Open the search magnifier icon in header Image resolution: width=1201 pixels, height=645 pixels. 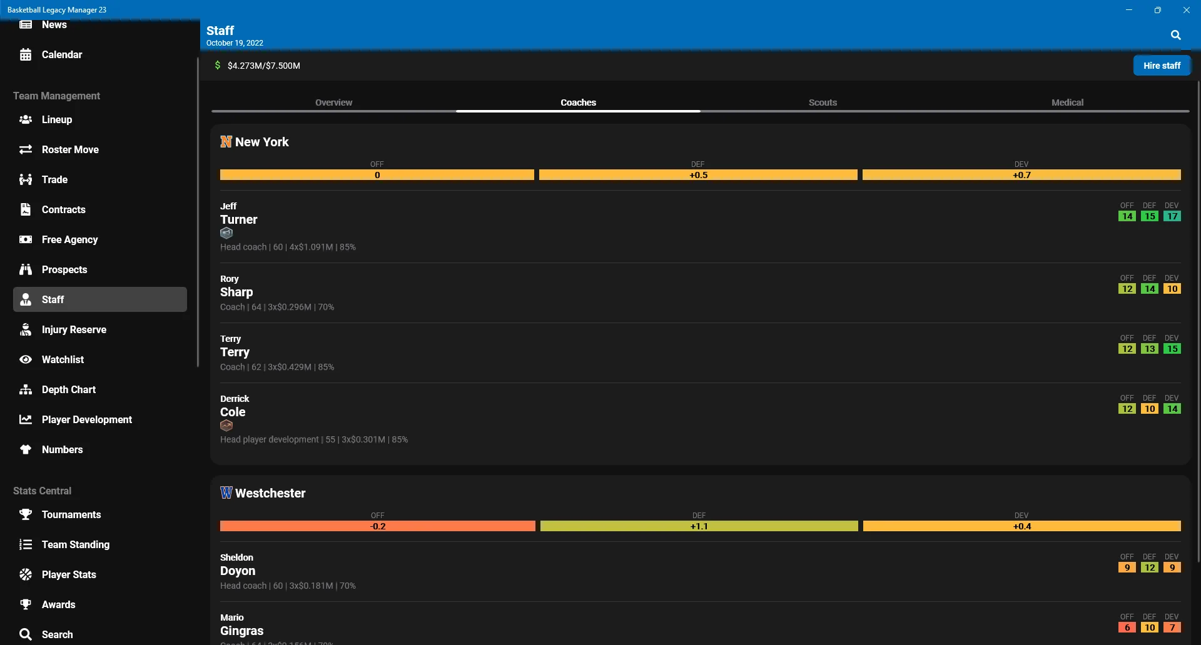point(1176,35)
